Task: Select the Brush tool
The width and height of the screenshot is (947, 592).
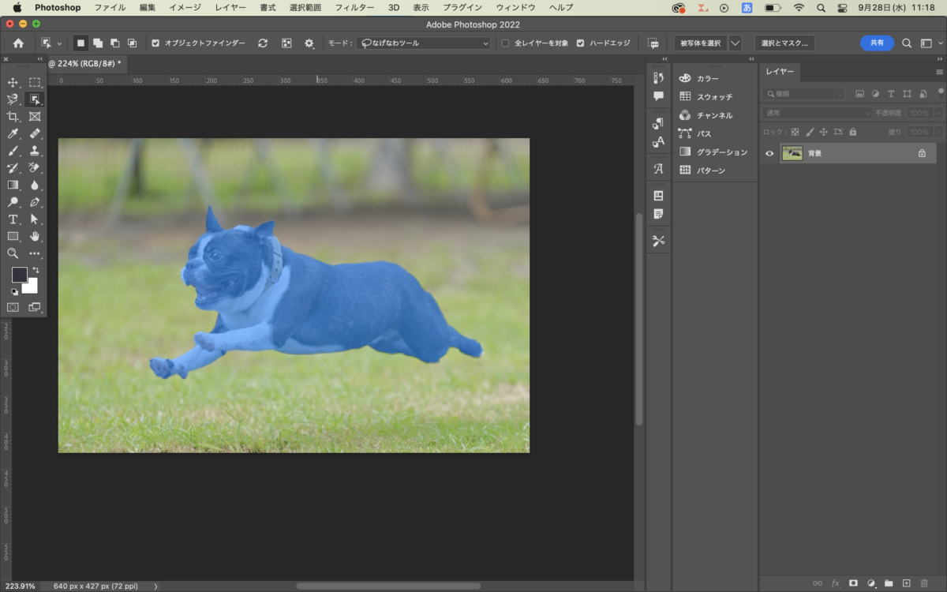Action: pos(13,151)
